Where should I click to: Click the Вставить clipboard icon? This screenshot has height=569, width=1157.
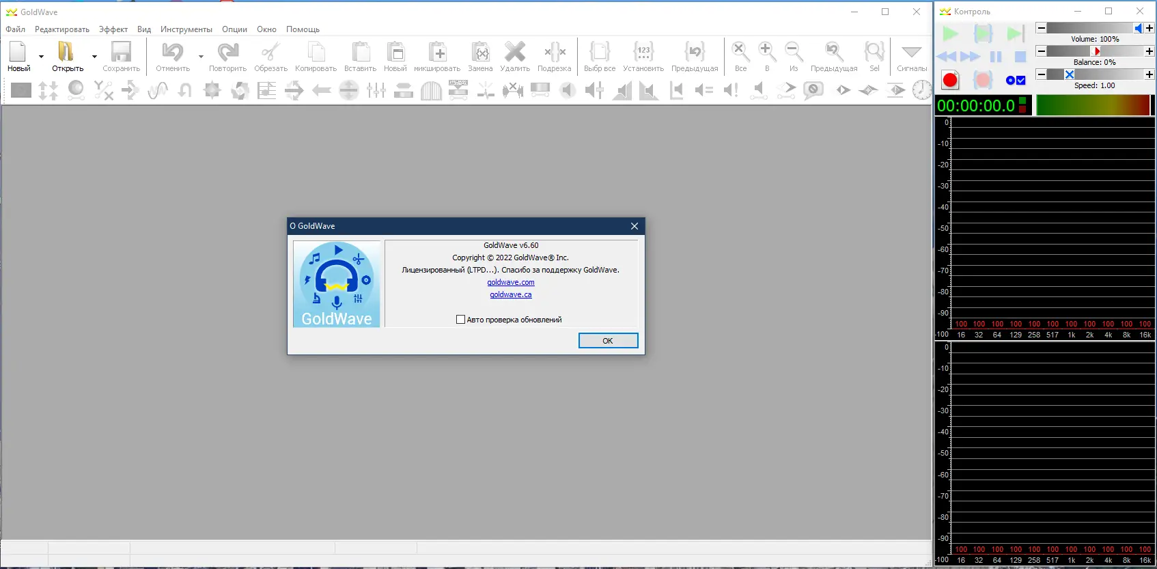[361, 52]
